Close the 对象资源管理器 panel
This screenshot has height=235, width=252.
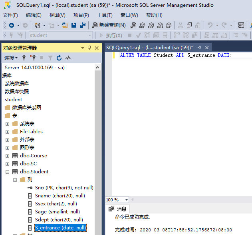(97, 48)
